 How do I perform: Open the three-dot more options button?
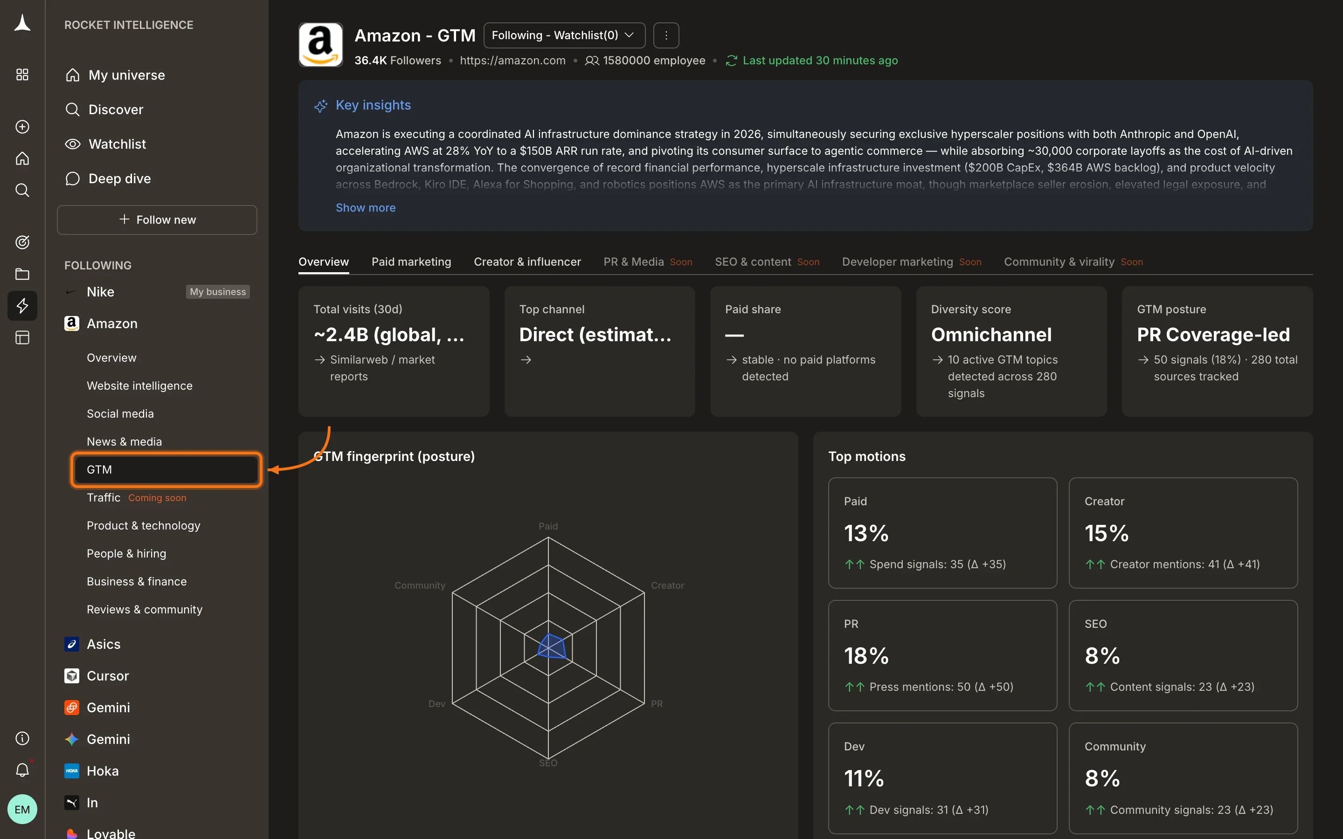666,35
